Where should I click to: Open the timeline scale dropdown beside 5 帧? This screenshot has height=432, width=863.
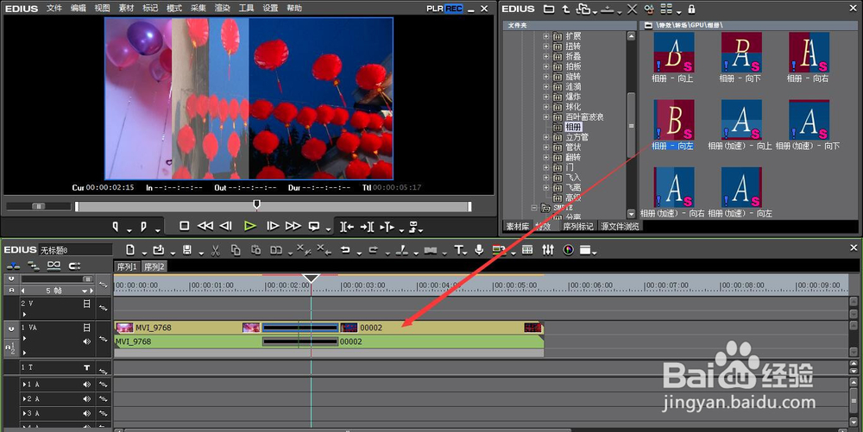click(85, 291)
